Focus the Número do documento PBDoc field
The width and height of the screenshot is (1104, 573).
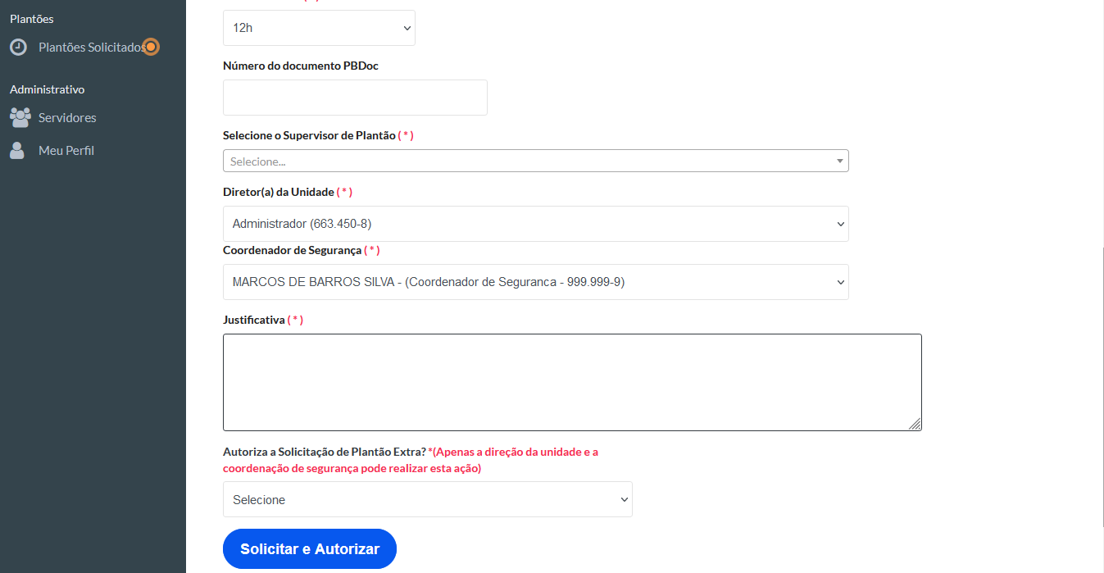[x=355, y=97]
